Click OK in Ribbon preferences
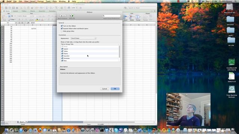This screenshot has height=134, width=239. 115,89
